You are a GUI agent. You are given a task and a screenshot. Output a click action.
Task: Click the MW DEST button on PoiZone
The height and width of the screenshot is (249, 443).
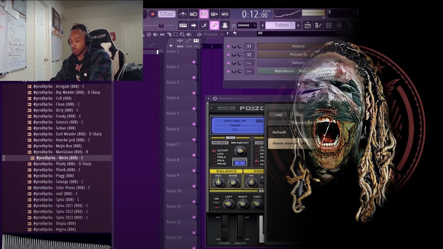coord(220,143)
